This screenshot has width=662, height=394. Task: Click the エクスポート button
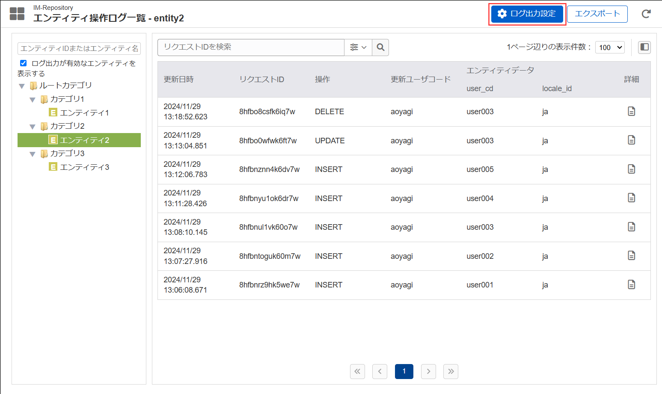pyautogui.click(x=597, y=13)
